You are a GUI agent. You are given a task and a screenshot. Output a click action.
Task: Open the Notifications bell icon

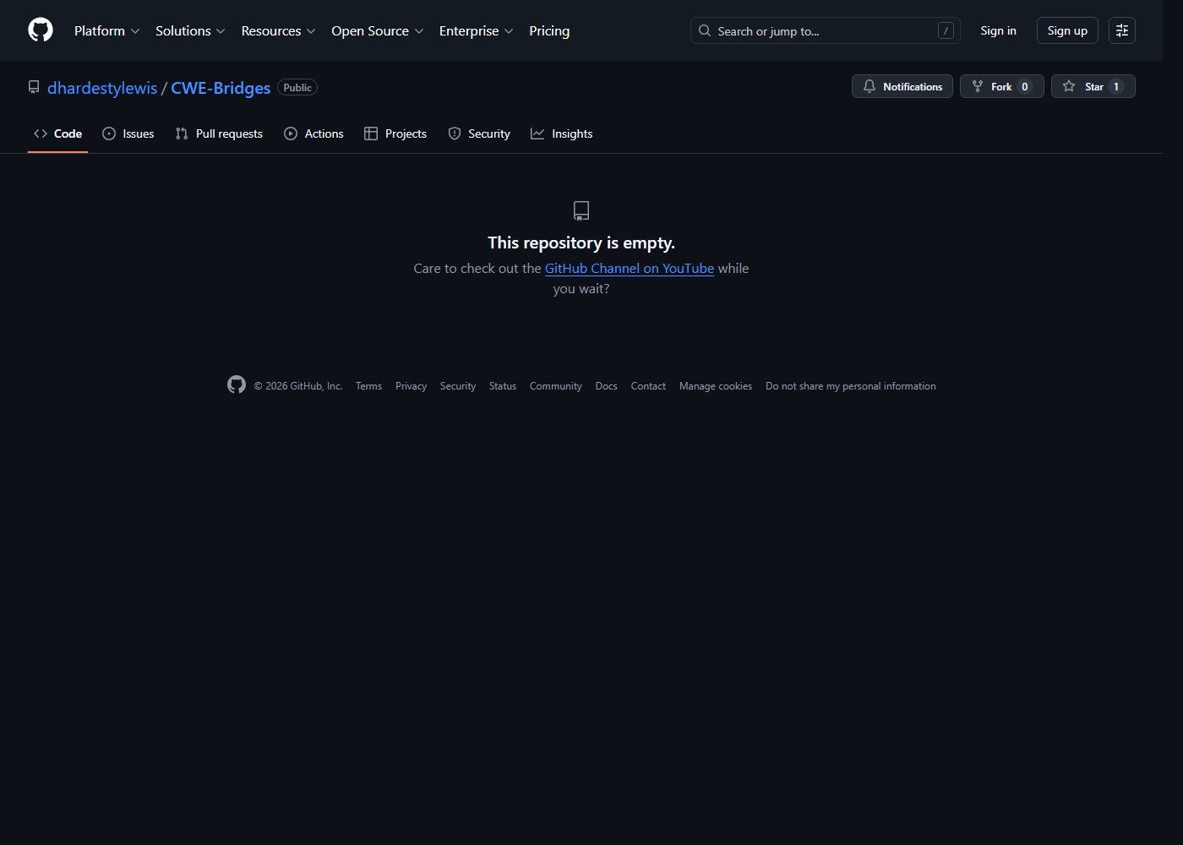click(870, 86)
